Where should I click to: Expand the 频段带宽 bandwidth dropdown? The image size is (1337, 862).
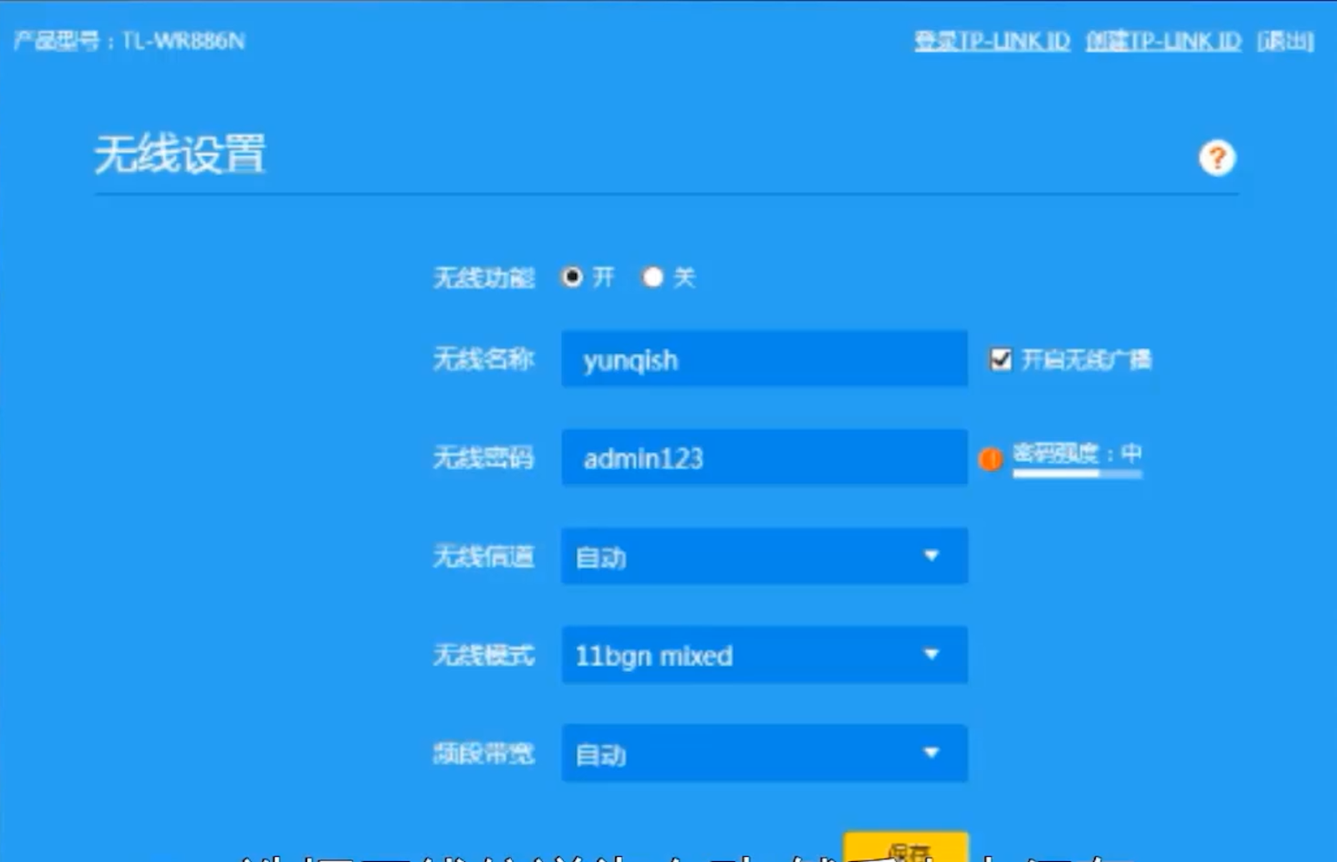pos(764,753)
